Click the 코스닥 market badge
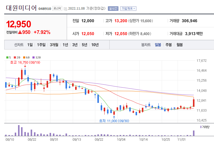The height and width of the screenshot is (147, 214). pyautogui.click(x=57, y=8)
